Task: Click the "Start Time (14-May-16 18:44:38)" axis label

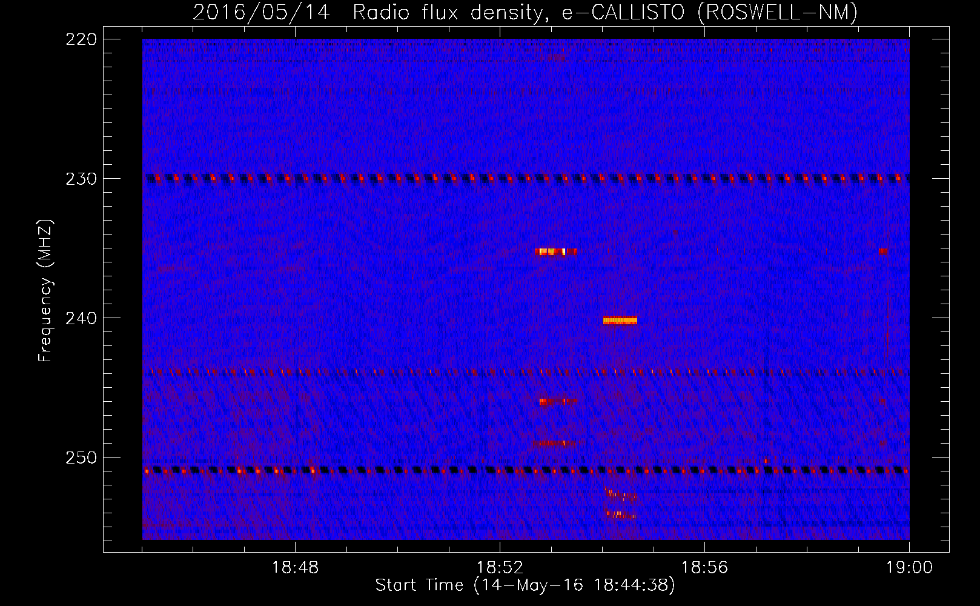Action: pos(525,585)
